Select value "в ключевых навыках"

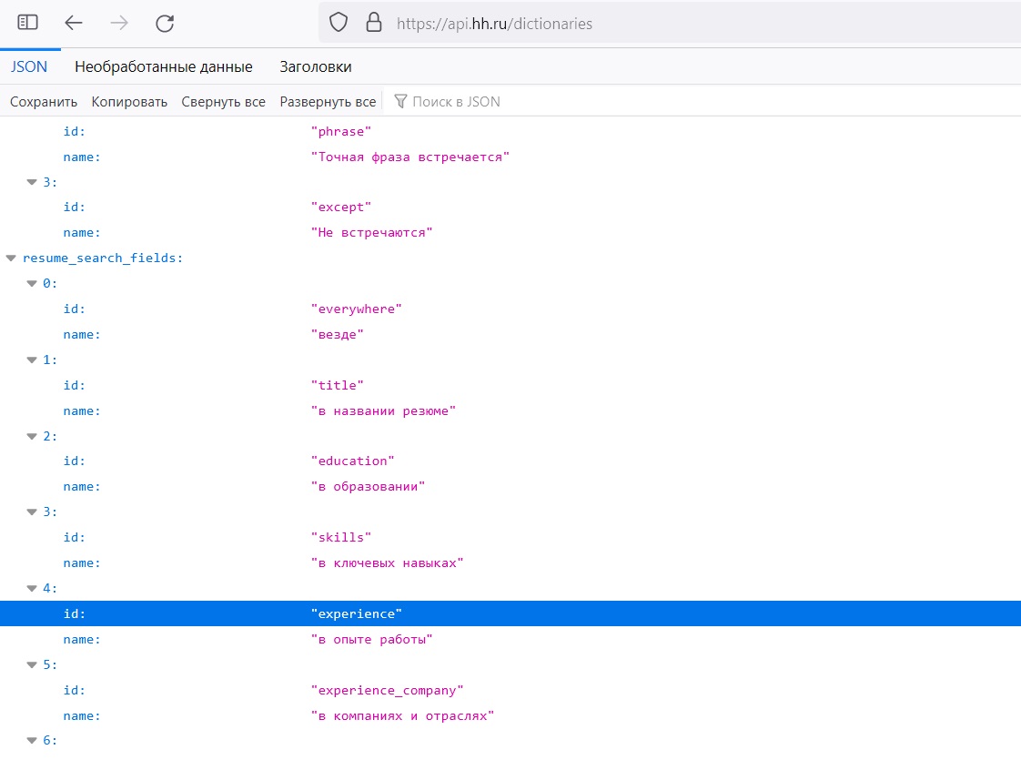(x=388, y=562)
